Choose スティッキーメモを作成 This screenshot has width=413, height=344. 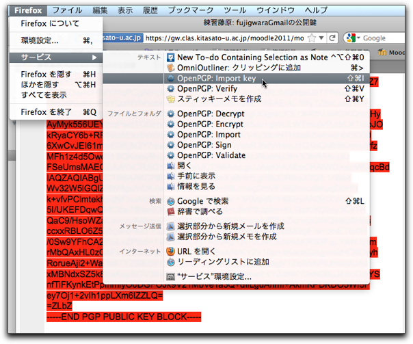[x=267, y=99]
